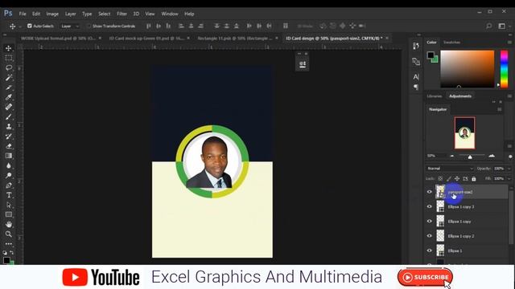Screen dimensions: 515x289
Task: Select the Dodge tool
Action: 9,176
